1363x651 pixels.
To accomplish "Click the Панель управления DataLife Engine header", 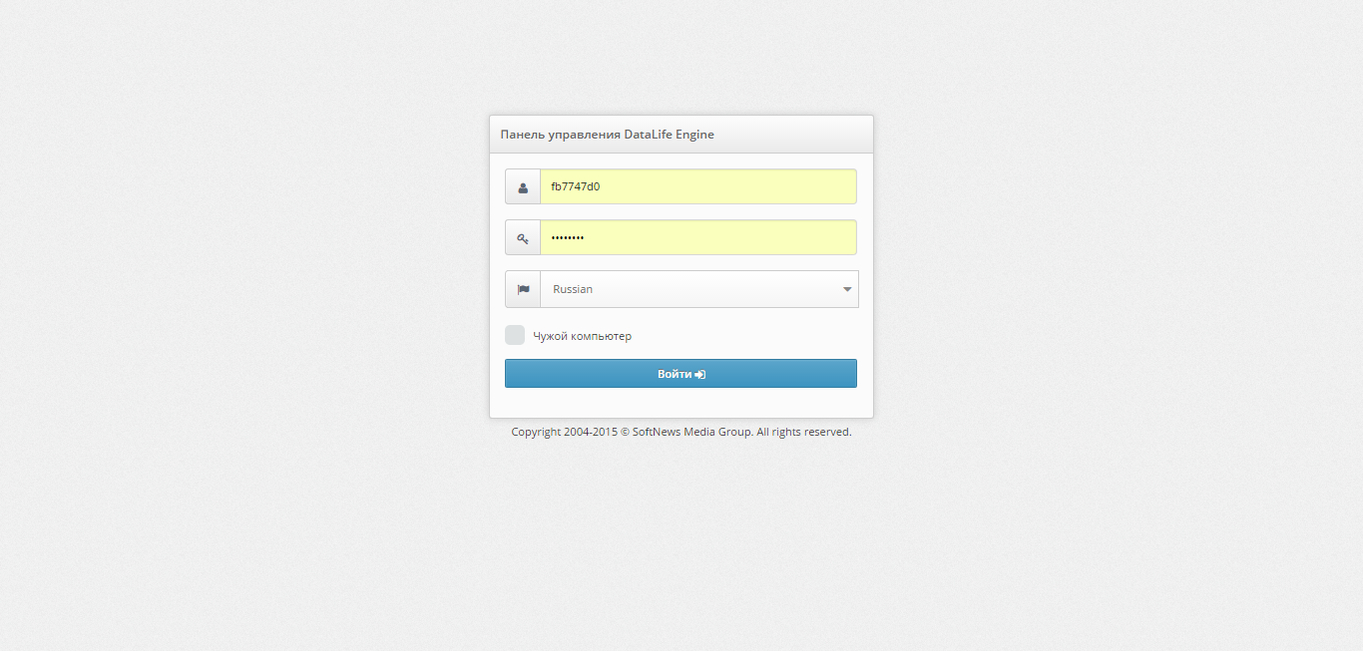I will [607, 135].
